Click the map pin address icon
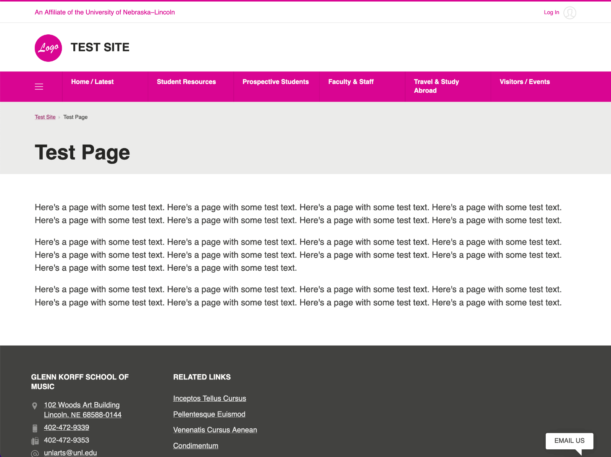Image resolution: width=611 pixels, height=457 pixels. 35,405
